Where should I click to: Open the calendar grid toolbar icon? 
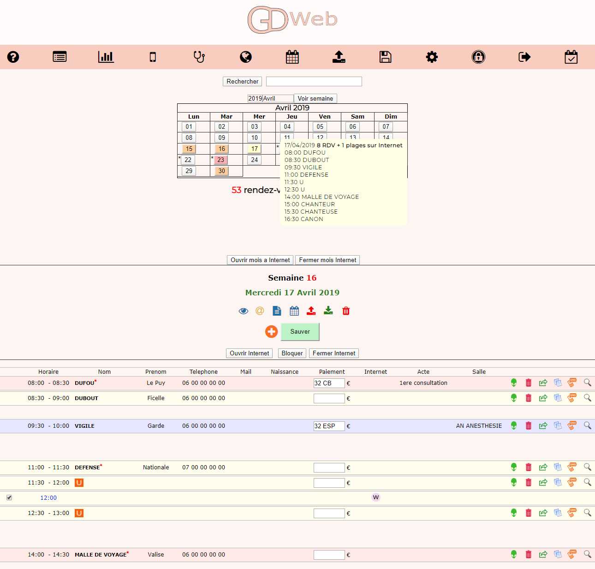292,57
